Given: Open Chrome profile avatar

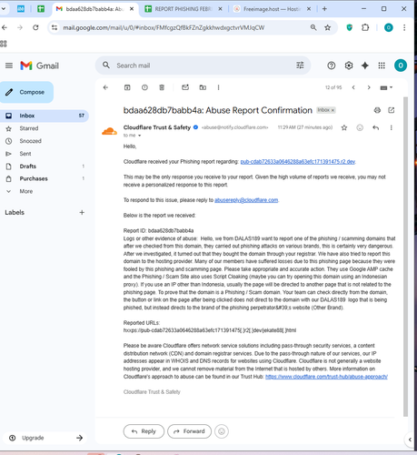Looking at the screenshot, I should pos(389,28).
